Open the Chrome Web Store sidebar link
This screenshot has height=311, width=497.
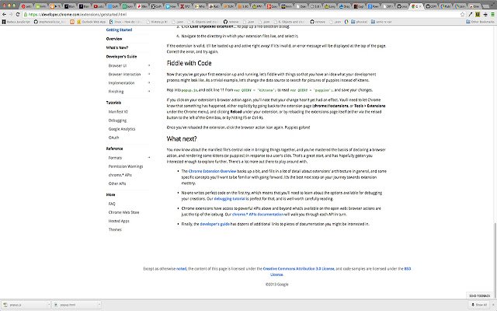[x=124, y=212]
